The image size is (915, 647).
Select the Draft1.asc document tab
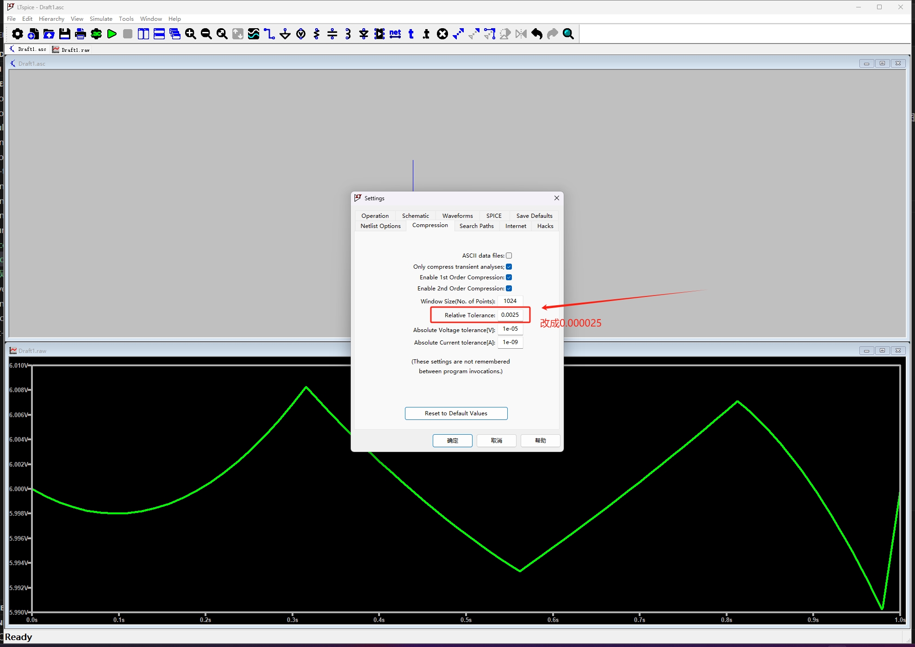(28, 49)
